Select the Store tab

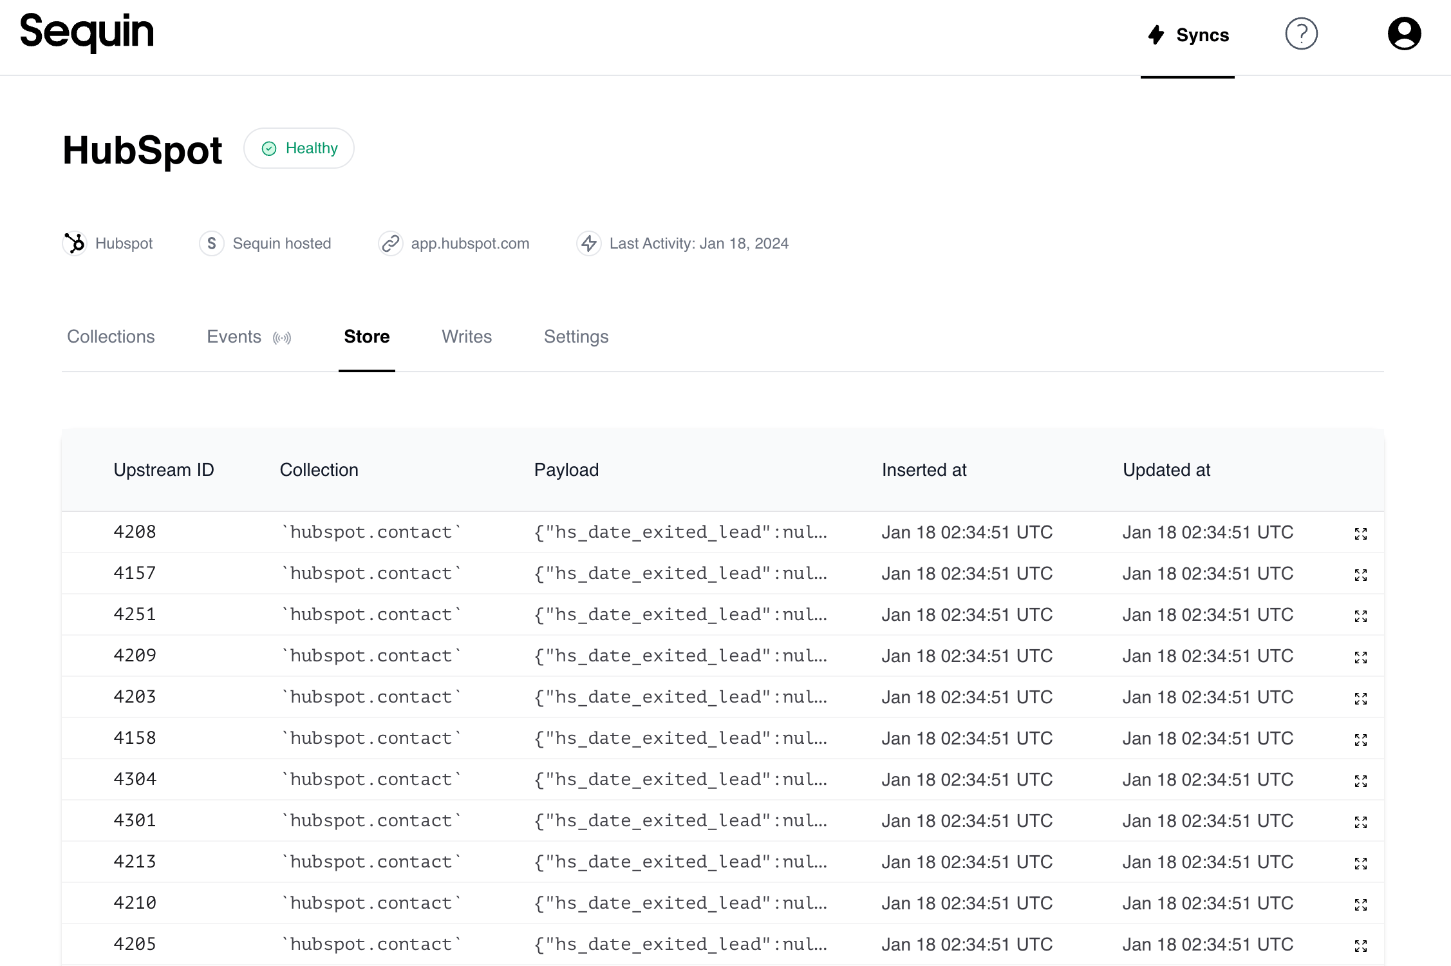(367, 337)
